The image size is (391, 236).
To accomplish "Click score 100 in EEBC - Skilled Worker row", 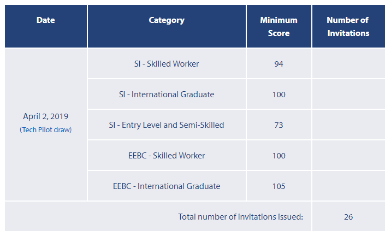I will [279, 156].
